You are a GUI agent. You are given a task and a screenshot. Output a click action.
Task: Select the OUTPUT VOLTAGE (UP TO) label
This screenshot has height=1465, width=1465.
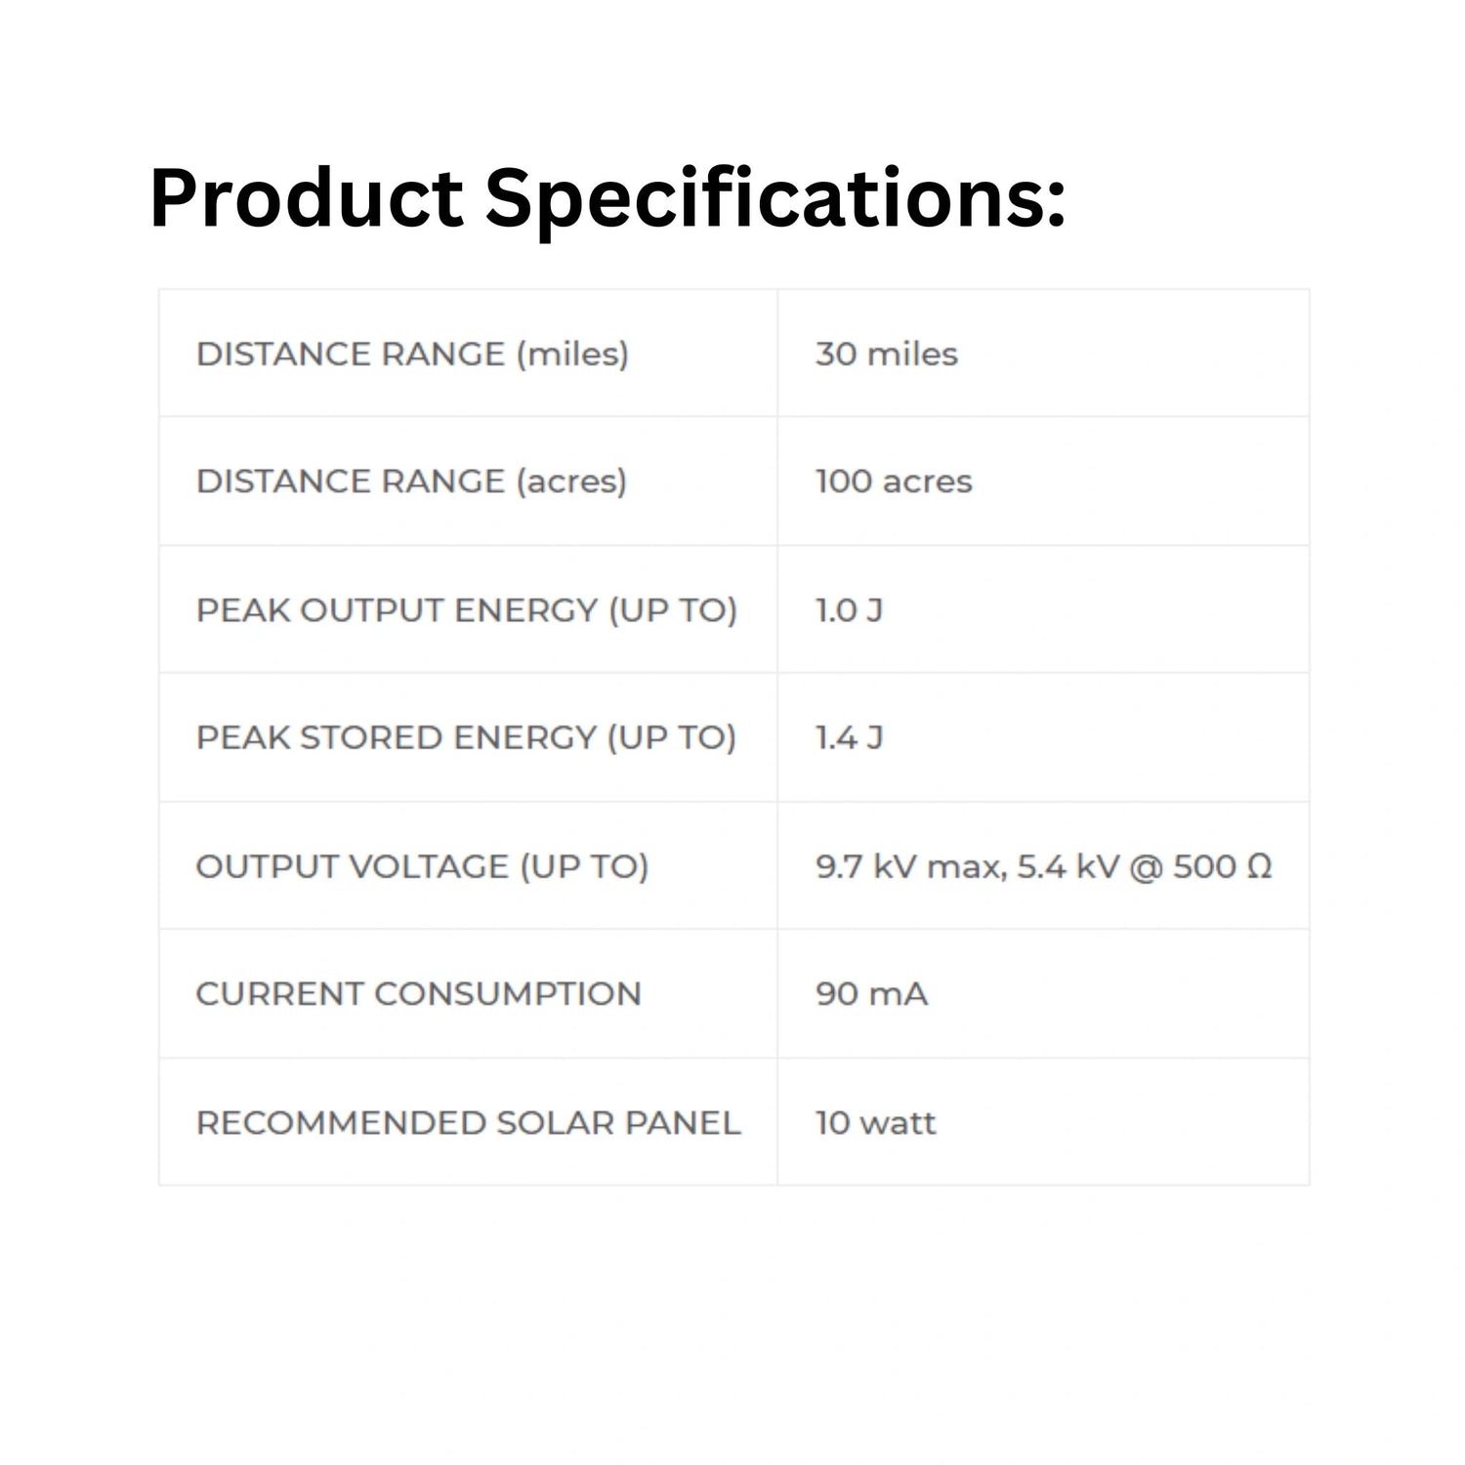422,866
